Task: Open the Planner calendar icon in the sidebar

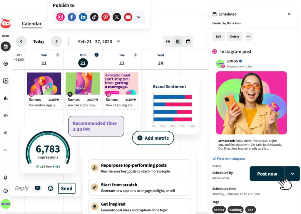Action: [x=6, y=46]
